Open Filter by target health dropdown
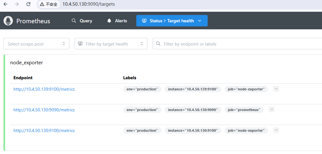The width and height of the screenshot is (322, 154). (x=111, y=44)
